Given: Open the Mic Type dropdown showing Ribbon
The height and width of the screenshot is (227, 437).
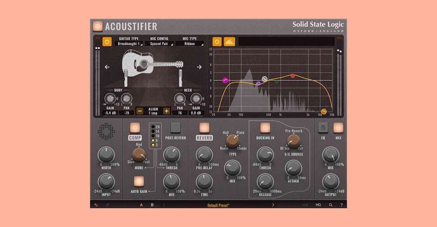Looking at the screenshot, I should pyautogui.click(x=190, y=44).
